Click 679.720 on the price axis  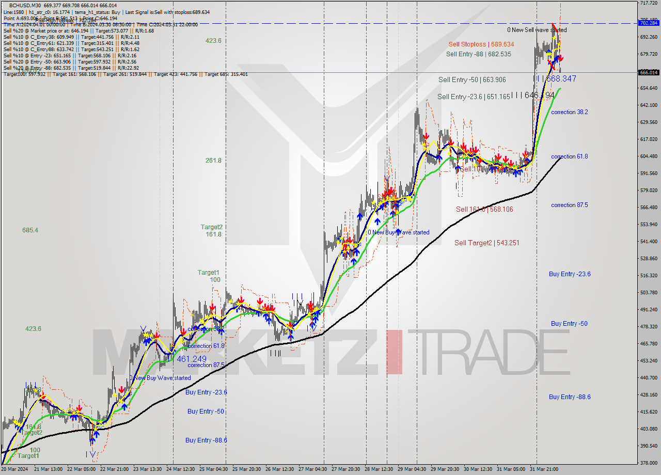click(x=649, y=54)
